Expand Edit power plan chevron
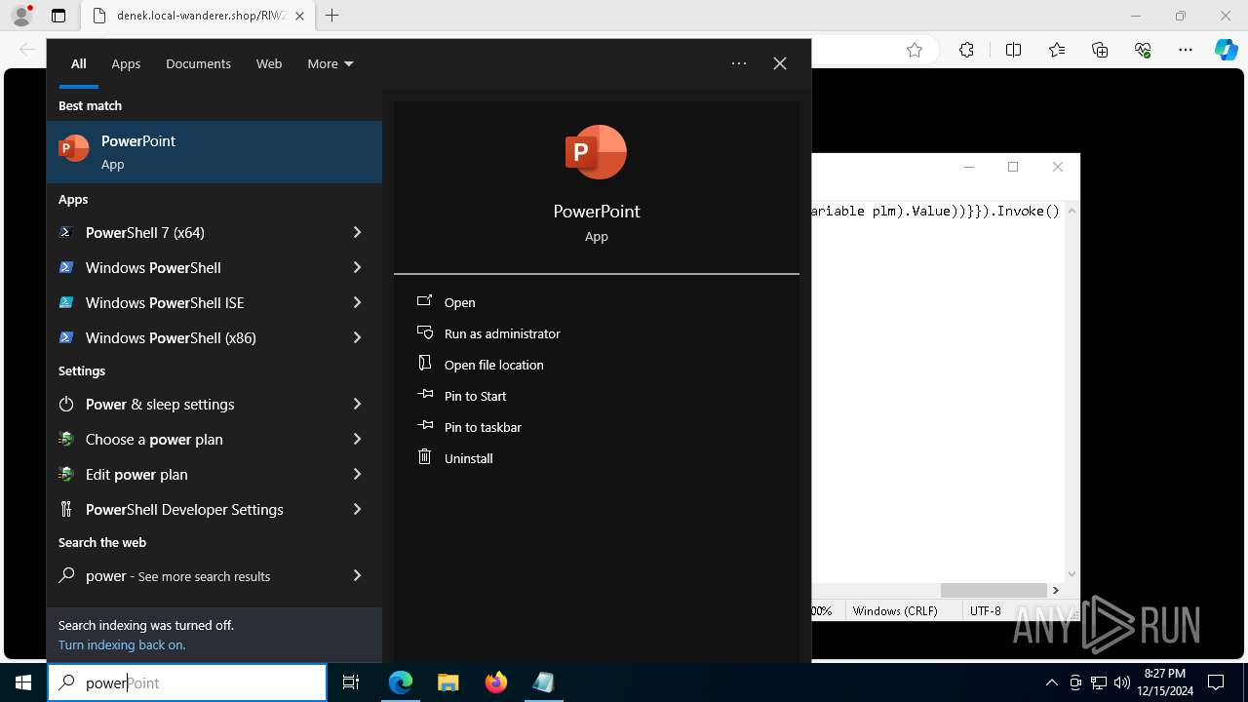The width and height of the screenshot is (1248, 702). pos(357,474)
